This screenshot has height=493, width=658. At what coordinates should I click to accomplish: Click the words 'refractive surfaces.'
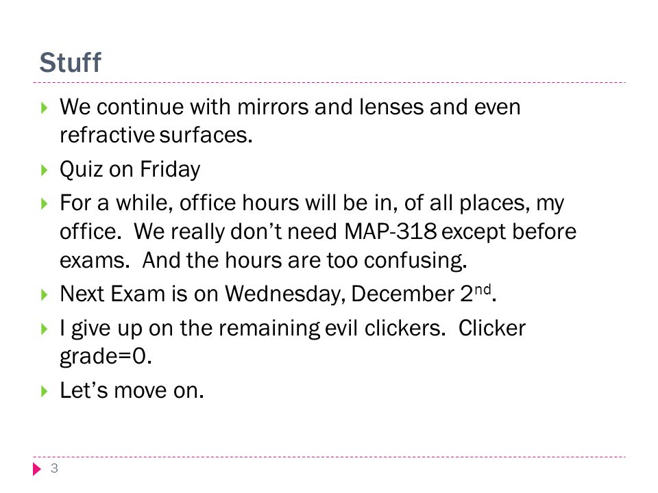point(156,135)
